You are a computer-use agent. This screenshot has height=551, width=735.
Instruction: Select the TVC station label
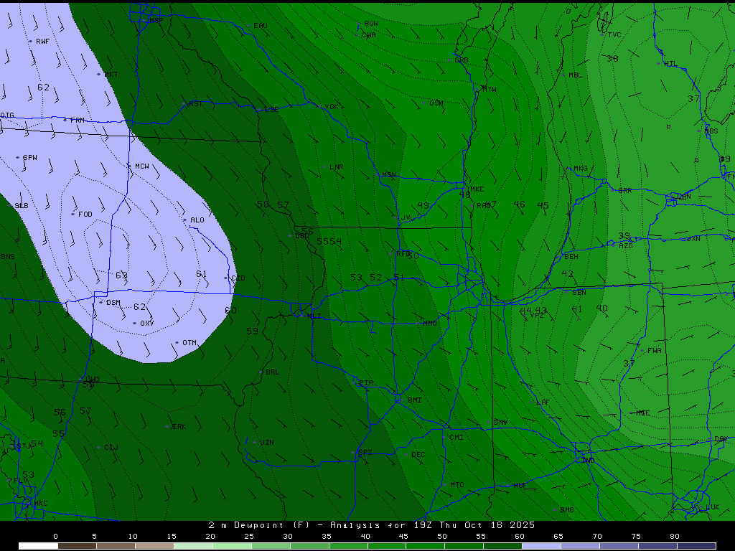pos(614,35)
